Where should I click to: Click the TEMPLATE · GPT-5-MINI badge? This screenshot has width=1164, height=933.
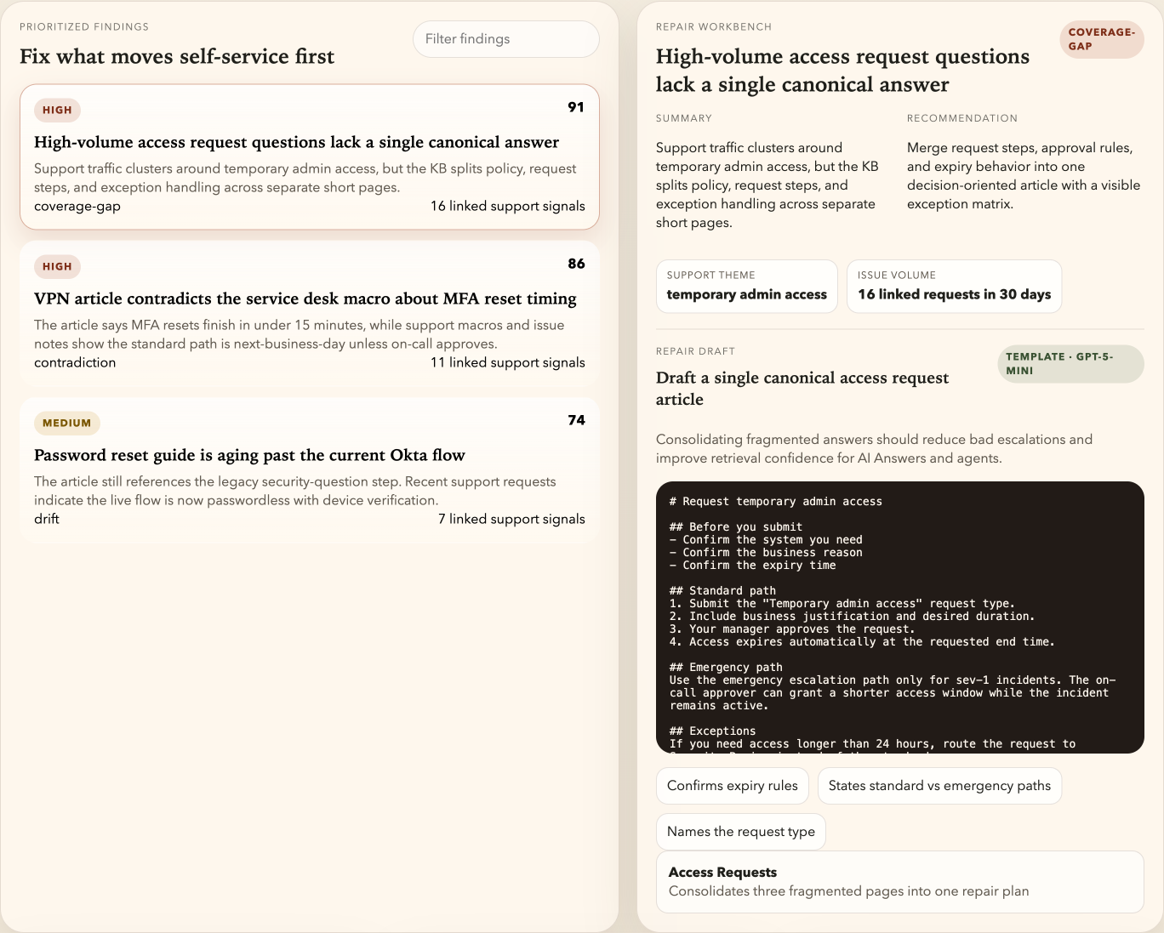(1070, 364)
